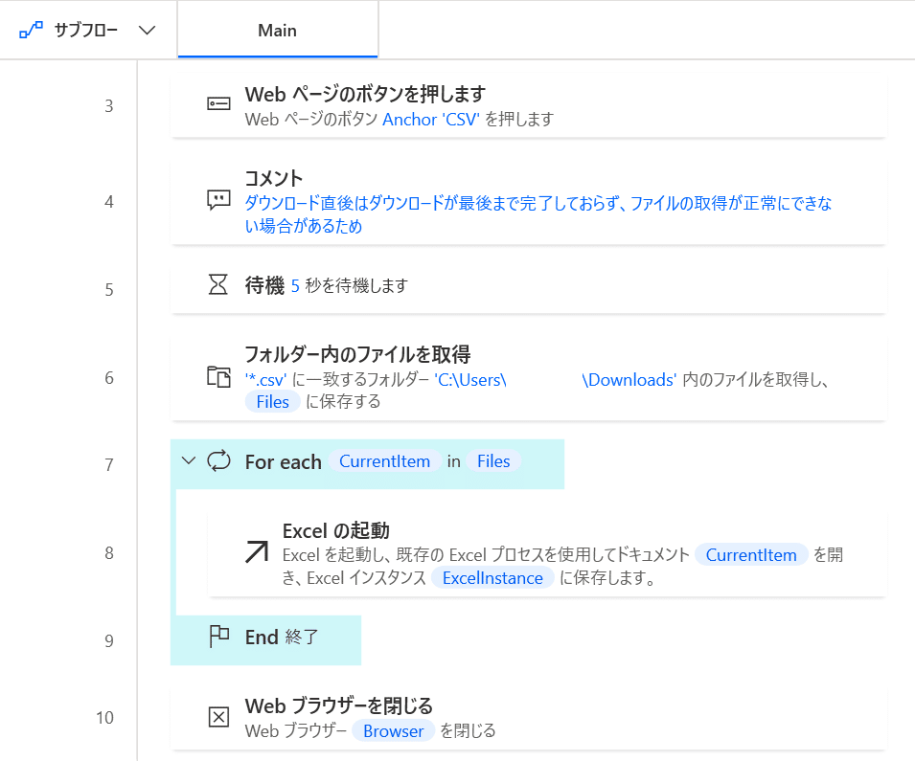
Task: Click the subflow icon at top left
Action: tap(31, 30)
